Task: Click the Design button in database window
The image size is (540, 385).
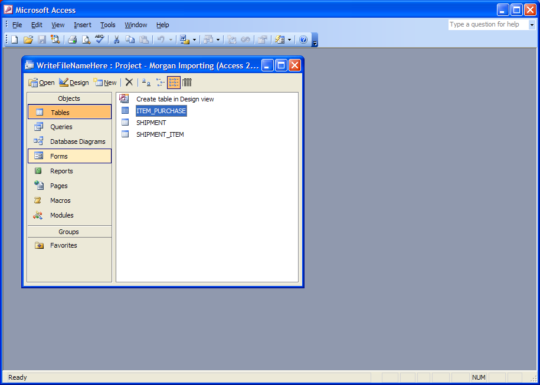Action: [74, 83]
